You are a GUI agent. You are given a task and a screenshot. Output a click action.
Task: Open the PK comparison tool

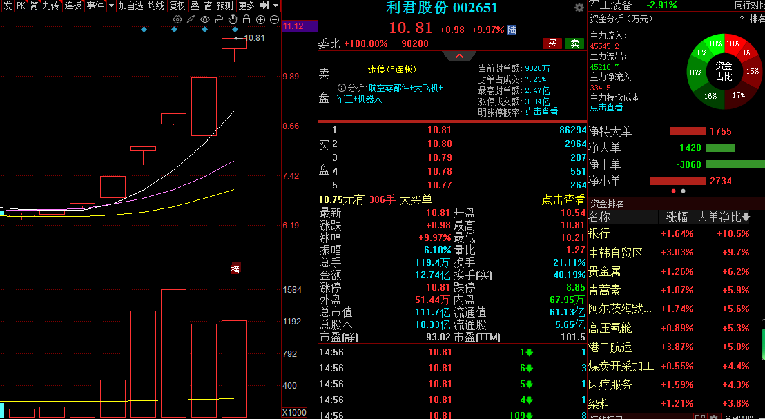coord(21,6)
